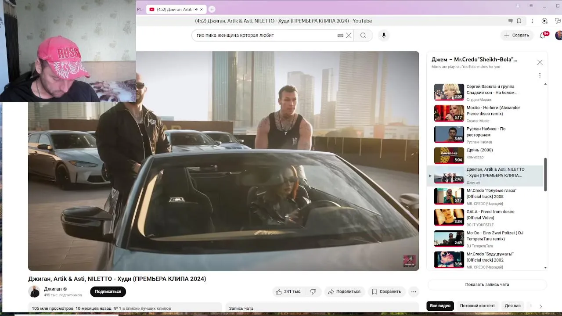Viewport: 562px width, 316px height.
Task: Click 'Creator Music' channel text
Action: (x=478, y=121)
